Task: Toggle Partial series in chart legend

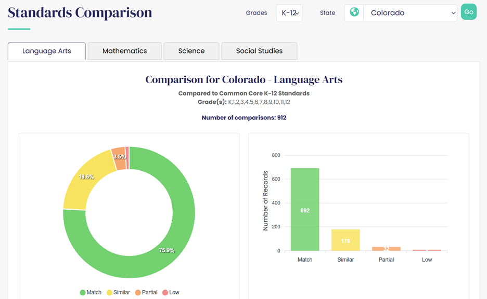Action: [146, 292]
